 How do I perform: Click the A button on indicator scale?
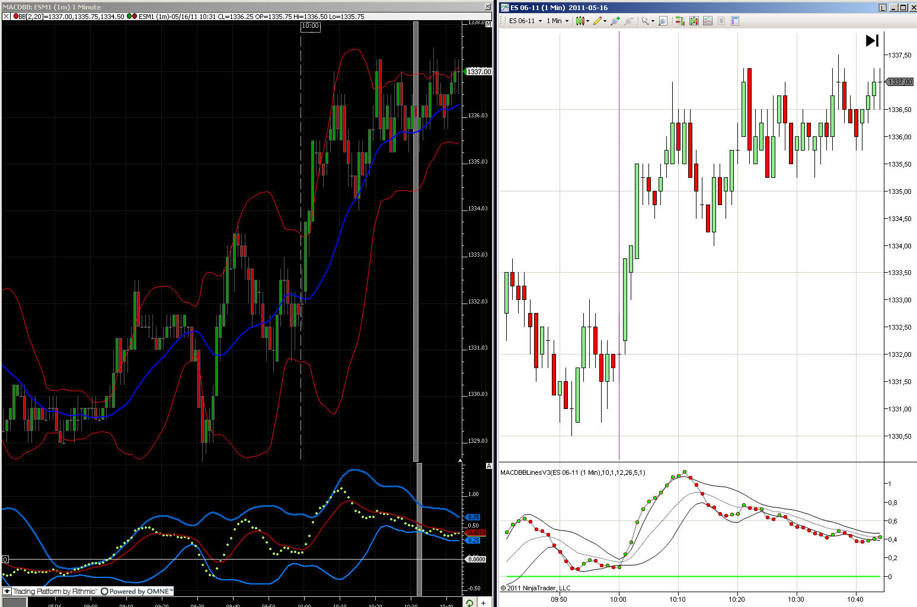click(488, 467)
